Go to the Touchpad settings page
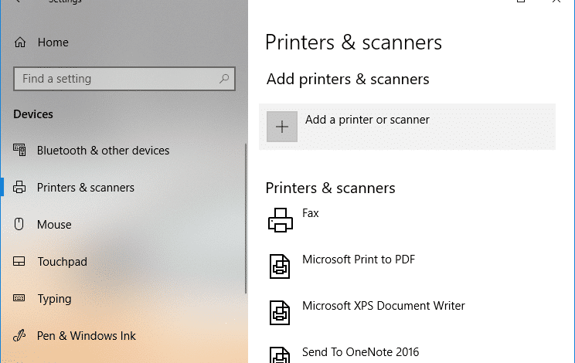Viewport: 575px width, 363px height. tap(63, 262)
